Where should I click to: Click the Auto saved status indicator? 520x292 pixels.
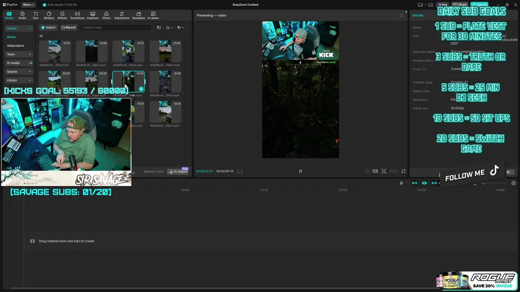(x=59, y=4)
